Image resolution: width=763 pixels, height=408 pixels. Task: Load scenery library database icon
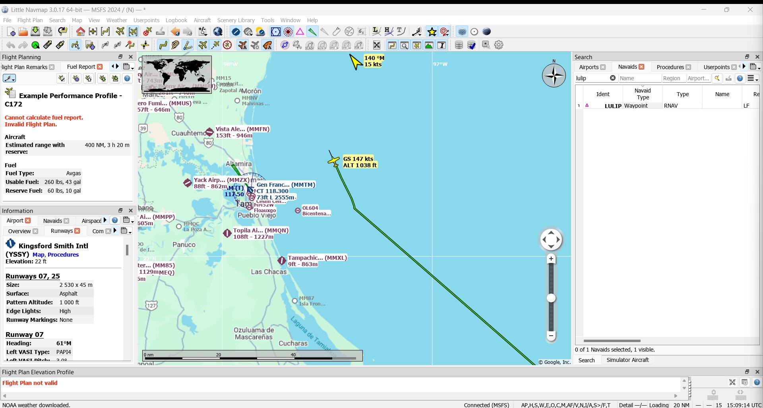coord(459,45)
